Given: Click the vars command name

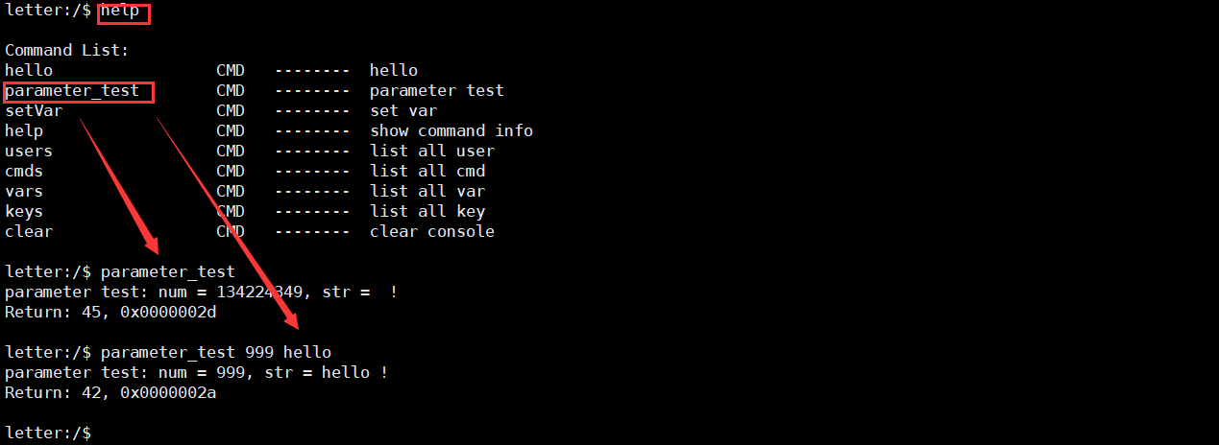Looking at the screenshot, I should 24,191.
